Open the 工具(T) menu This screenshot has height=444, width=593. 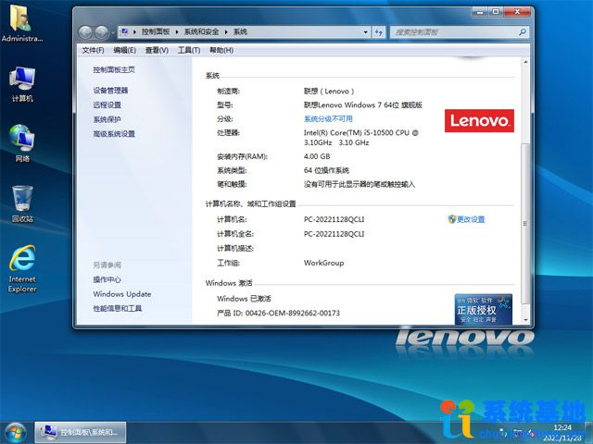click(x=189, y=50)
